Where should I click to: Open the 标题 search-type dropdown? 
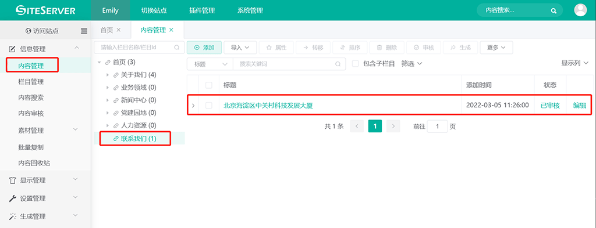click(210, 64)
